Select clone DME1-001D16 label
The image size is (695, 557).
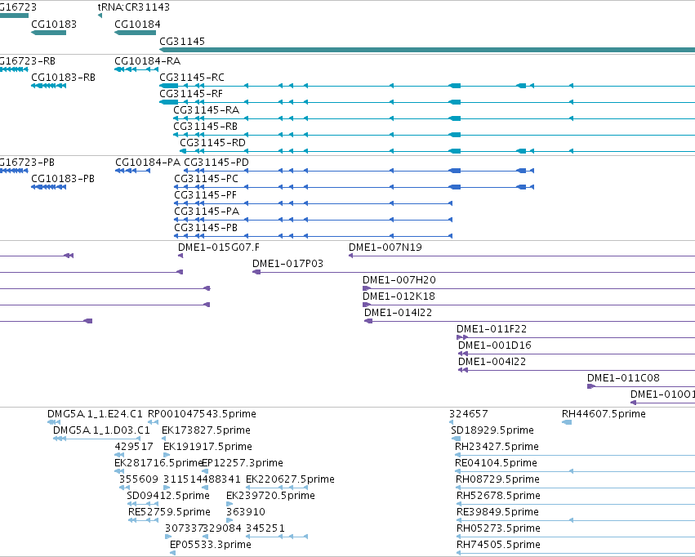(x=495, y=345)
